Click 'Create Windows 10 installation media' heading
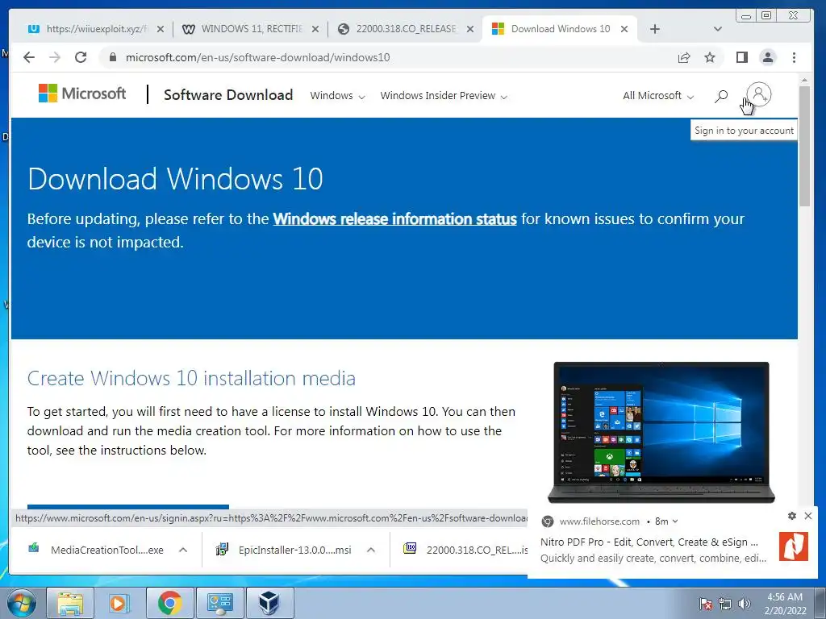Image resolution: width=826 pixels, height=619 pixels. point(191,378)
